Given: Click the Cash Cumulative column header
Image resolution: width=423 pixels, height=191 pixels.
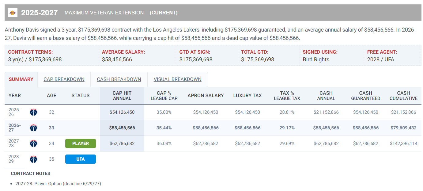Looking at the screenshot, I should tap(403, 96).
